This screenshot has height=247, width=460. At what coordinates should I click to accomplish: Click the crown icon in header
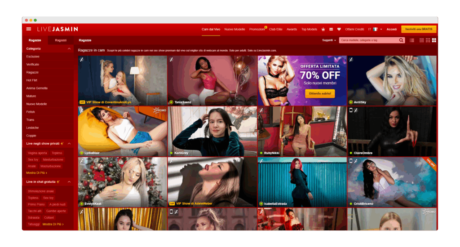tap(323, 29)
